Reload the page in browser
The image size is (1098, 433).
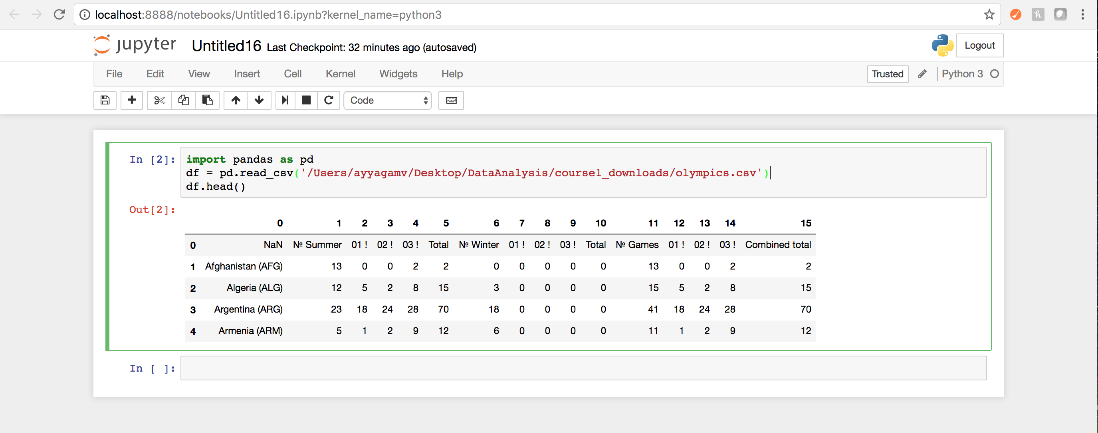[59, 14]
